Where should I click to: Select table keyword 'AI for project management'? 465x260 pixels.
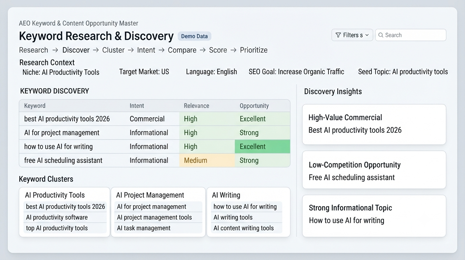(62, 133)
